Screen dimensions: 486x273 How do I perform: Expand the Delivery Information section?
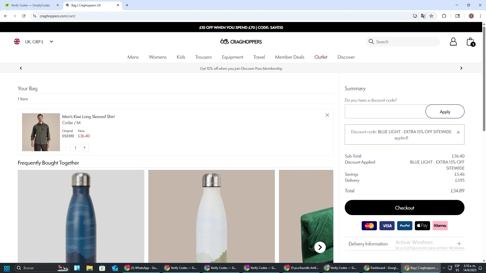click(x=405, y=244)
